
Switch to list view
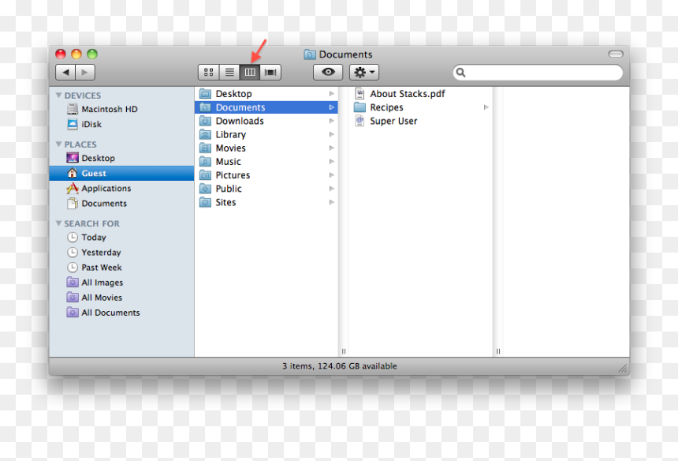(229, 73)
